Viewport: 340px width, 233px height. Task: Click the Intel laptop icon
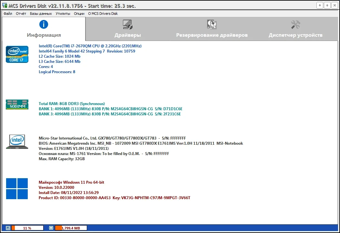pos(17,141)
